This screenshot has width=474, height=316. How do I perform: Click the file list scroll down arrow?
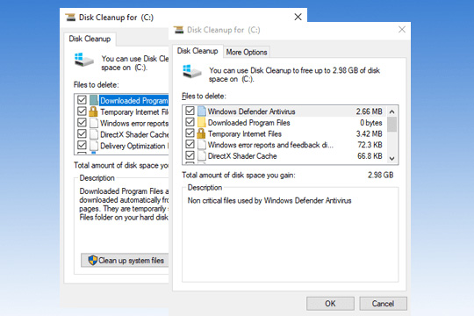tap(392, 159)
